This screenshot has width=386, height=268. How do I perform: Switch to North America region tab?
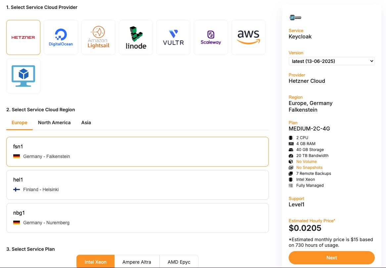pyautogui.click(x=54, y=123)
